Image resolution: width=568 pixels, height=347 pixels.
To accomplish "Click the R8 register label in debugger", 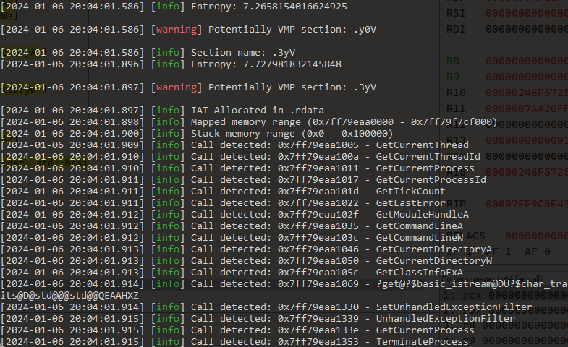I will (x=453, y=61).
